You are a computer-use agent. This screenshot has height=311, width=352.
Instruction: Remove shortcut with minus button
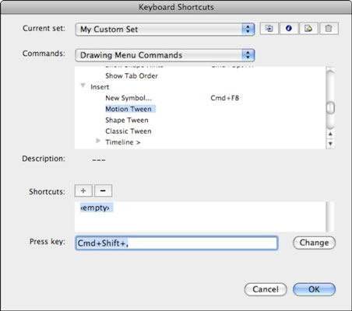[x=103, y=190]
